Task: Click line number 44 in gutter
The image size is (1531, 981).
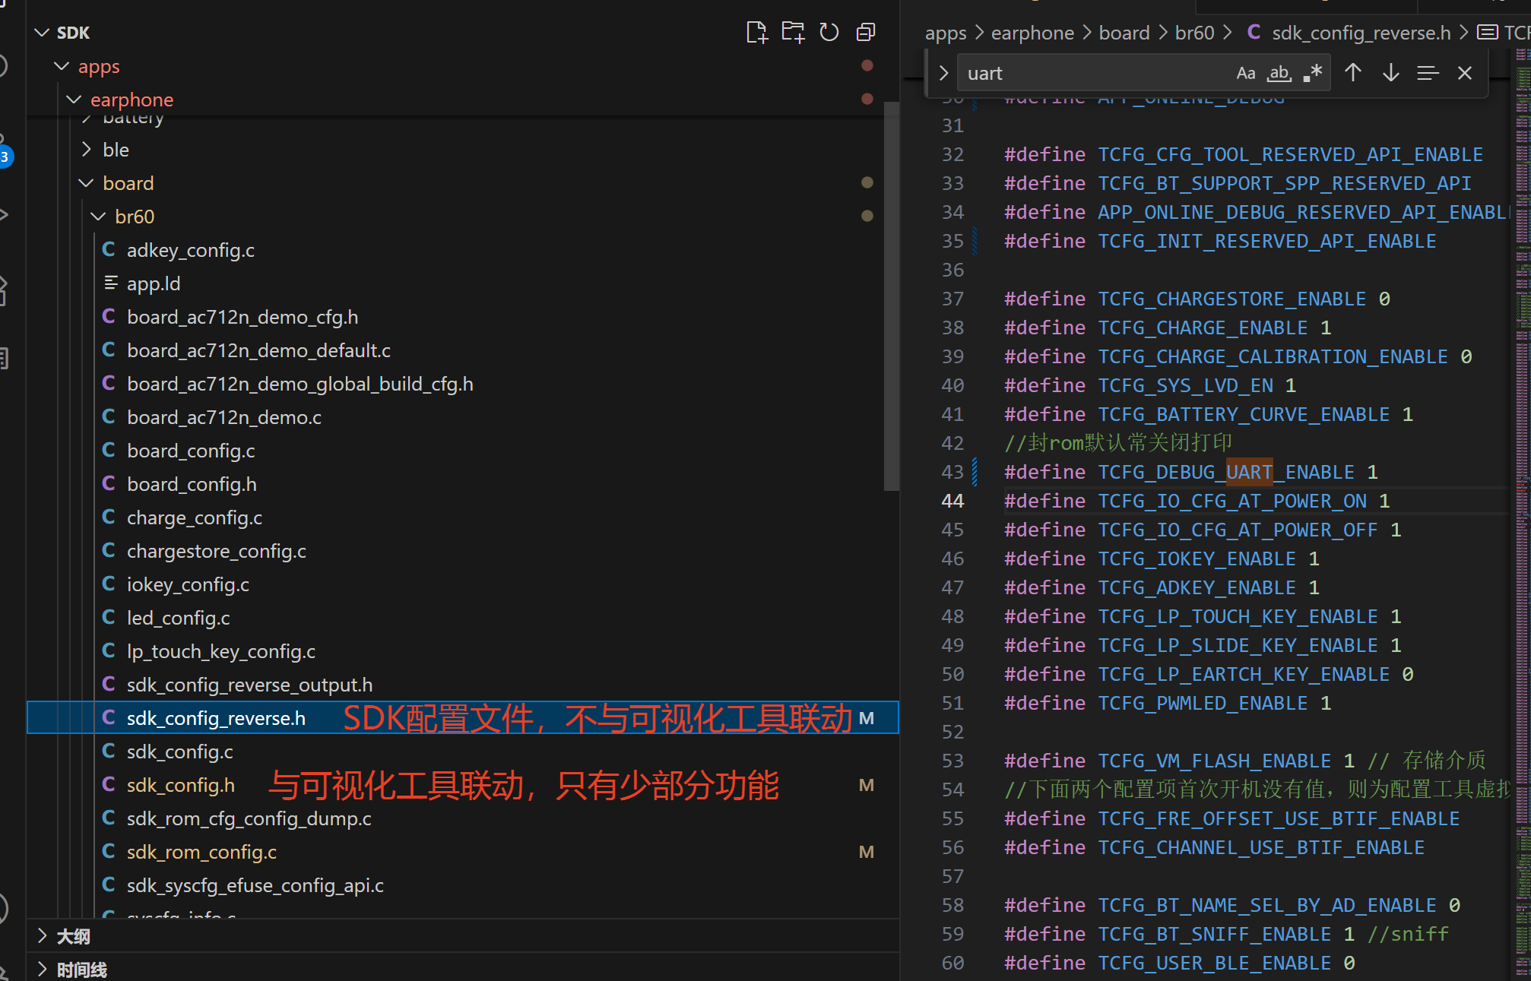Action: tap(953, 501)
